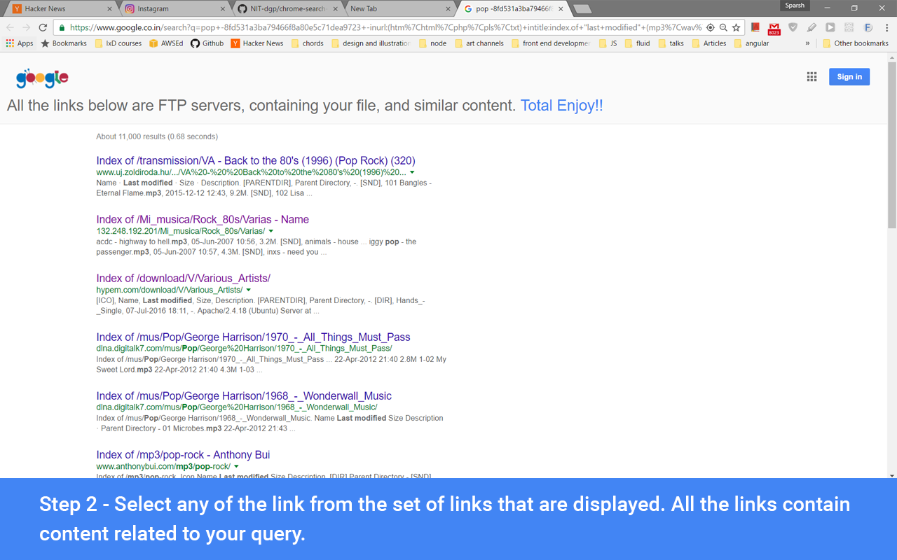This screenshot has width=897, height=560.
Task: Open result George Harrison 1970 All Things Must Pass
Action: 254,337
